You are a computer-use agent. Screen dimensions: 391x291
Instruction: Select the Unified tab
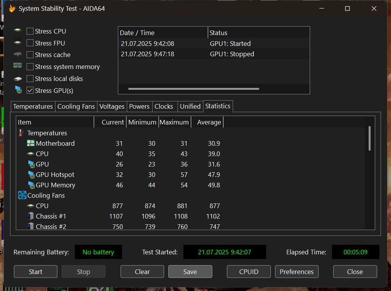190,106
